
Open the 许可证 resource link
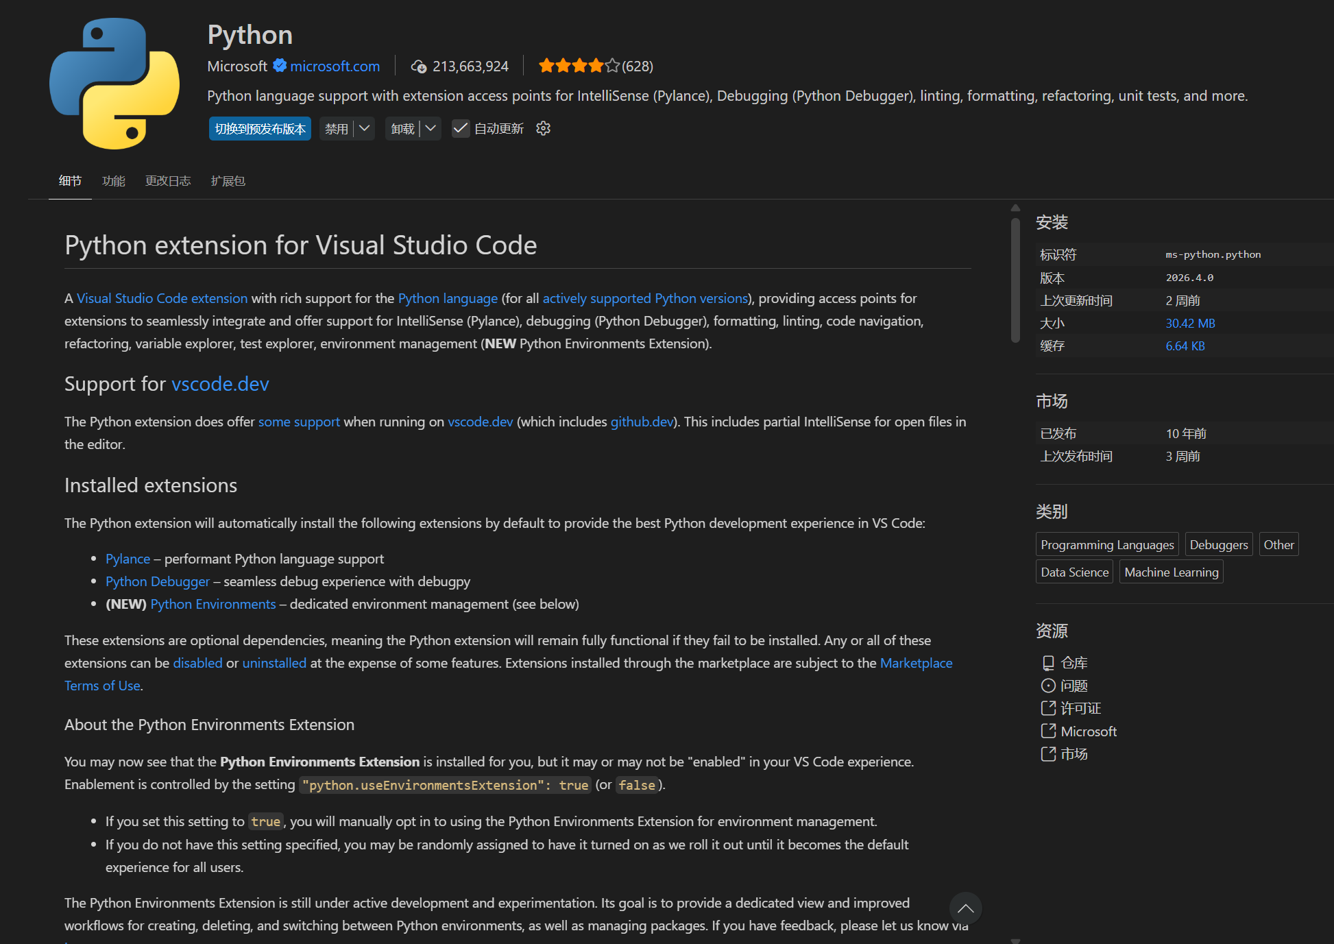[1081, 708]
